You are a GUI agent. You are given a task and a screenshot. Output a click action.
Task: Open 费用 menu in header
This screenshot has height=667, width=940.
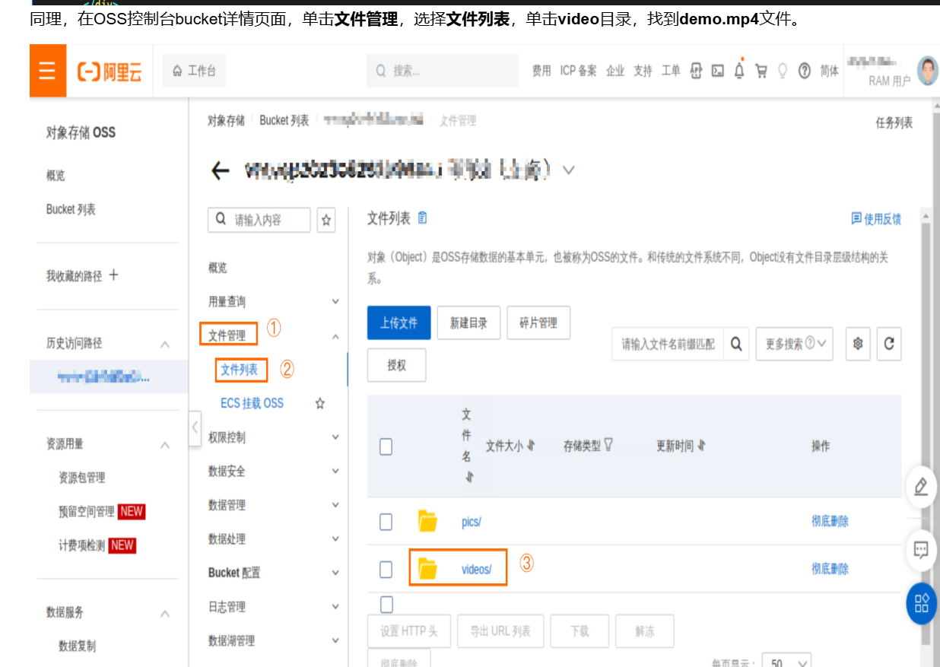(x=541, y=71)
